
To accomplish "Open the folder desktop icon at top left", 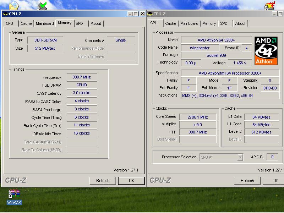I will (x=14, y=5).
